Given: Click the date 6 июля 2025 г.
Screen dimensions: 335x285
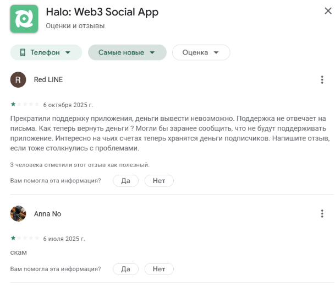Looking at the screenshot, I should [x=64, y=239].
